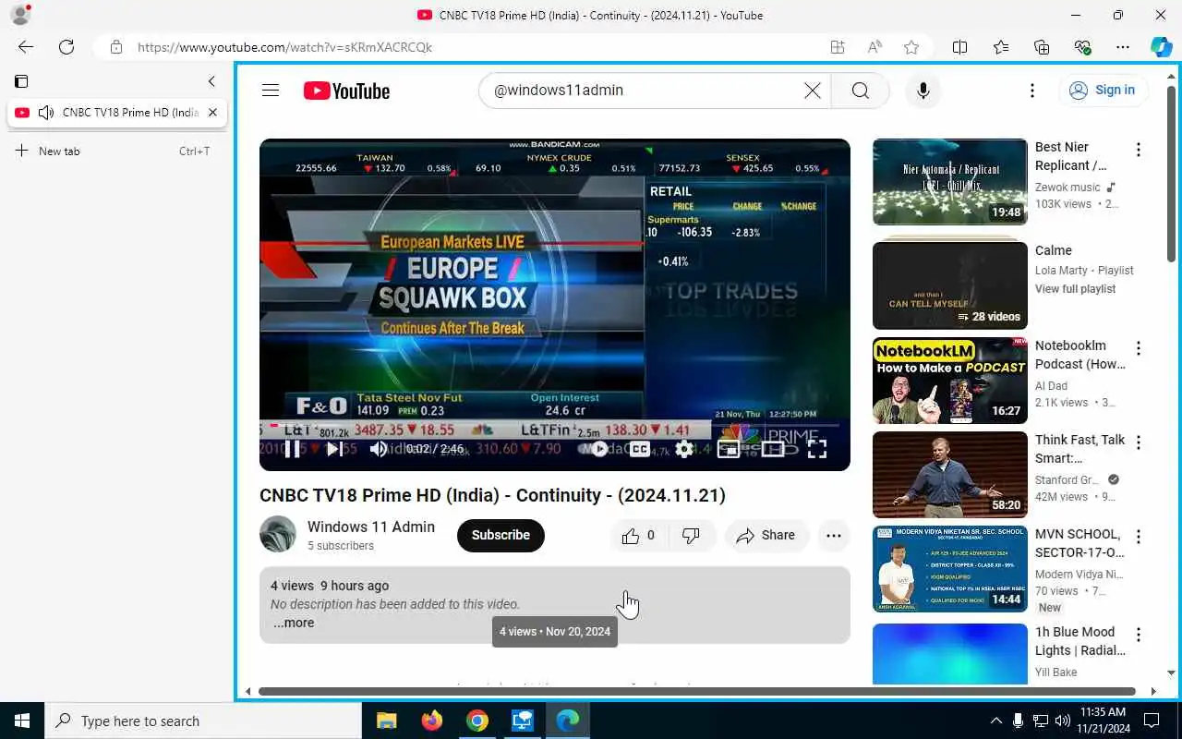
Task: Select the CNBC TV18 Prime HD tab
Action: click(x=116, y=113)
